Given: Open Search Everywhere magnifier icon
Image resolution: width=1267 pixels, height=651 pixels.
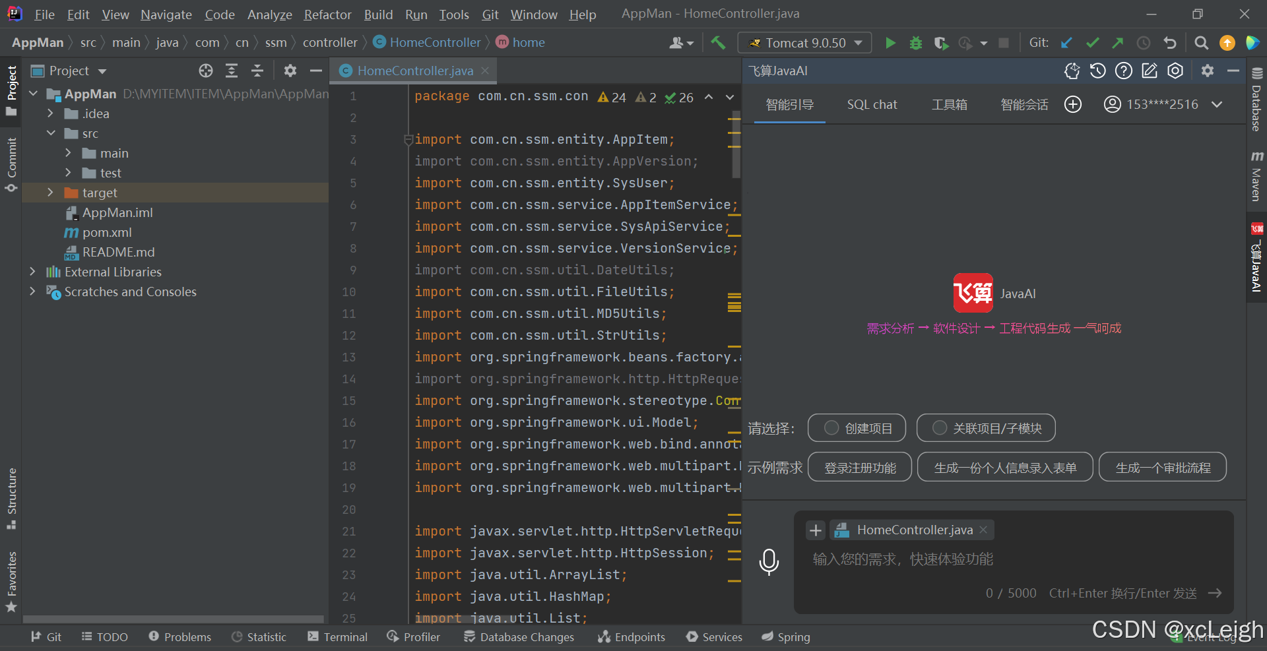Looking at the screenshot, I should point(1202,43).
